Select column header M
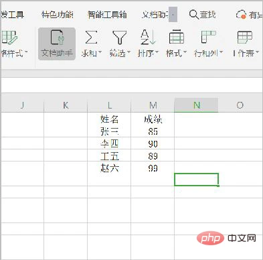 [x=153, y=105]
